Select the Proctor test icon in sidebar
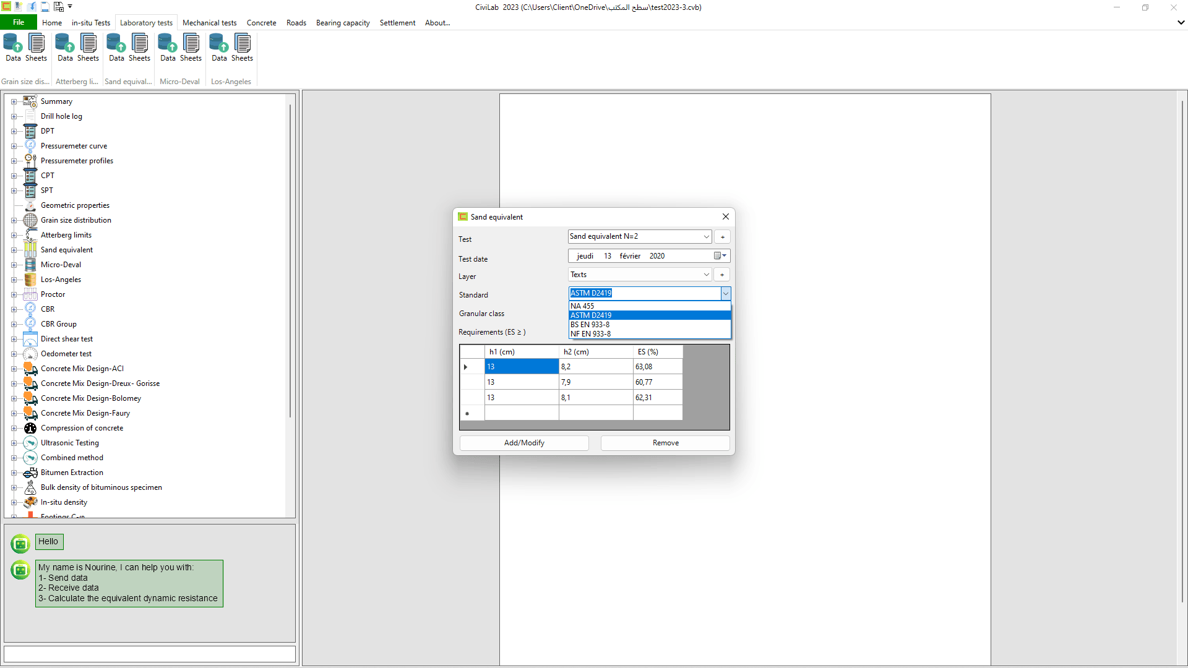 tap(30, 294)
